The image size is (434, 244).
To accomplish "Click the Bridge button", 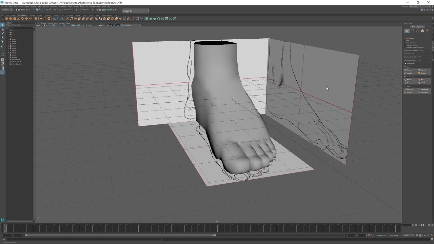I will click(411, 83).
